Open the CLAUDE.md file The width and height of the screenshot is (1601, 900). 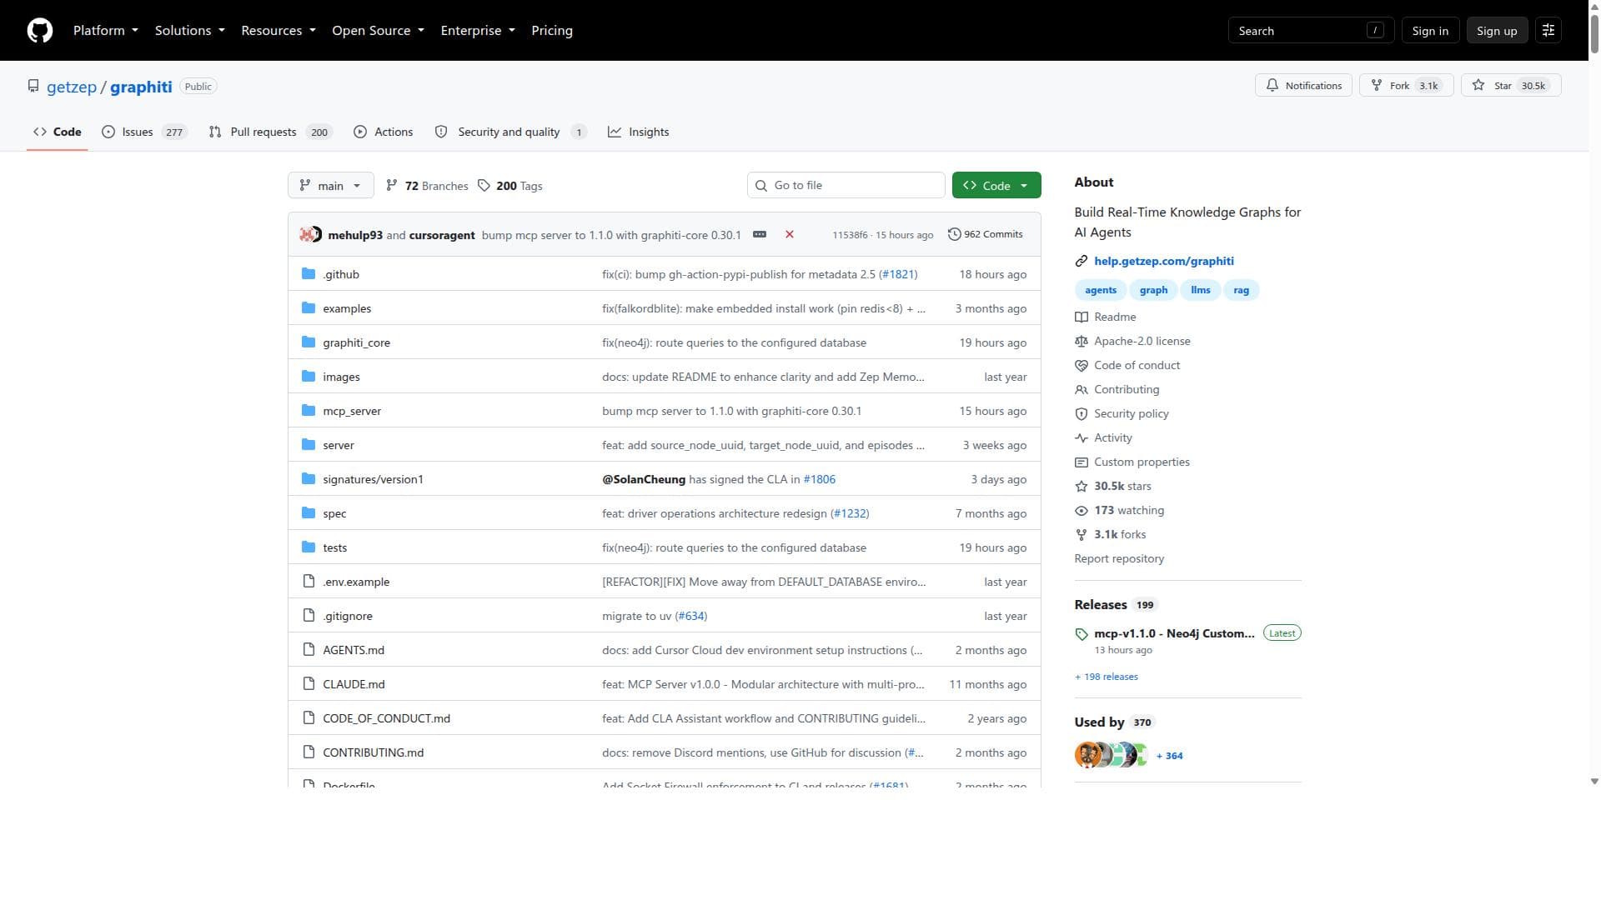[x=354, y=684]
